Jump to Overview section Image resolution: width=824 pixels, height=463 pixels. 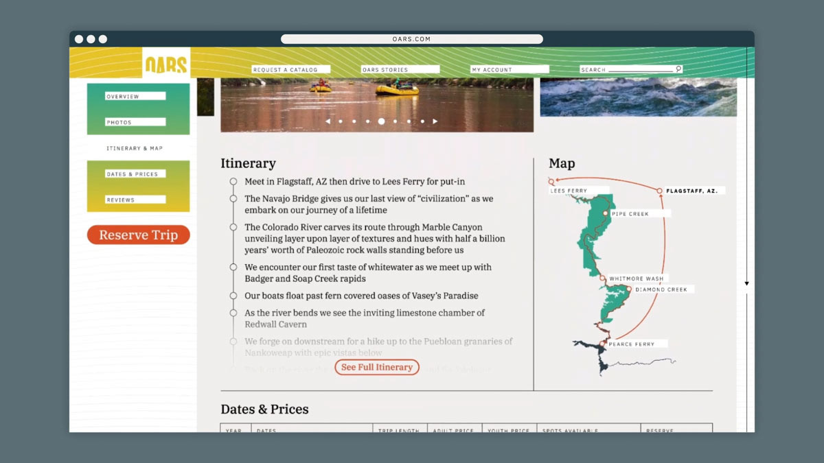pyautogui.click(x=135, y=97)
